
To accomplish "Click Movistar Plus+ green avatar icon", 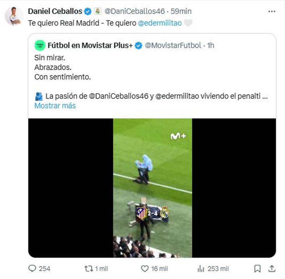I will 40,45.
